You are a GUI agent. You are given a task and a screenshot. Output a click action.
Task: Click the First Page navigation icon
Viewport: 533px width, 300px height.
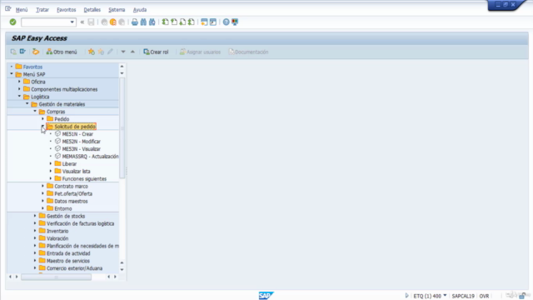(x=165, y=22)
